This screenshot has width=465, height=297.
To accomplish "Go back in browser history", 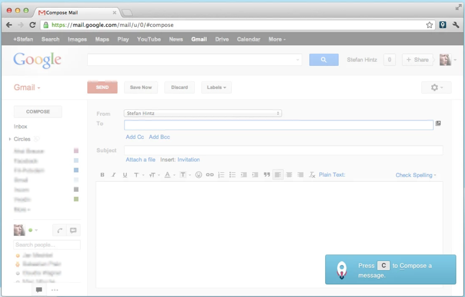I will point(9,25).
